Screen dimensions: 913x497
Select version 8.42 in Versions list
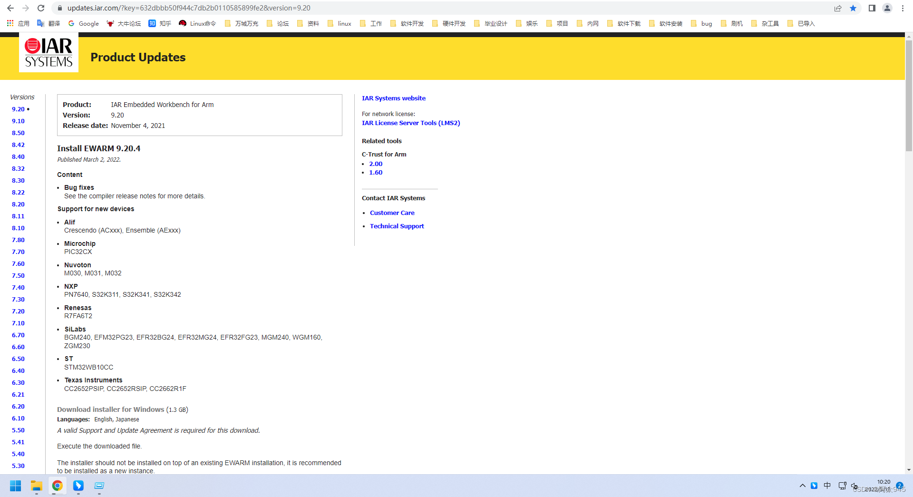(x=18, y=145)
